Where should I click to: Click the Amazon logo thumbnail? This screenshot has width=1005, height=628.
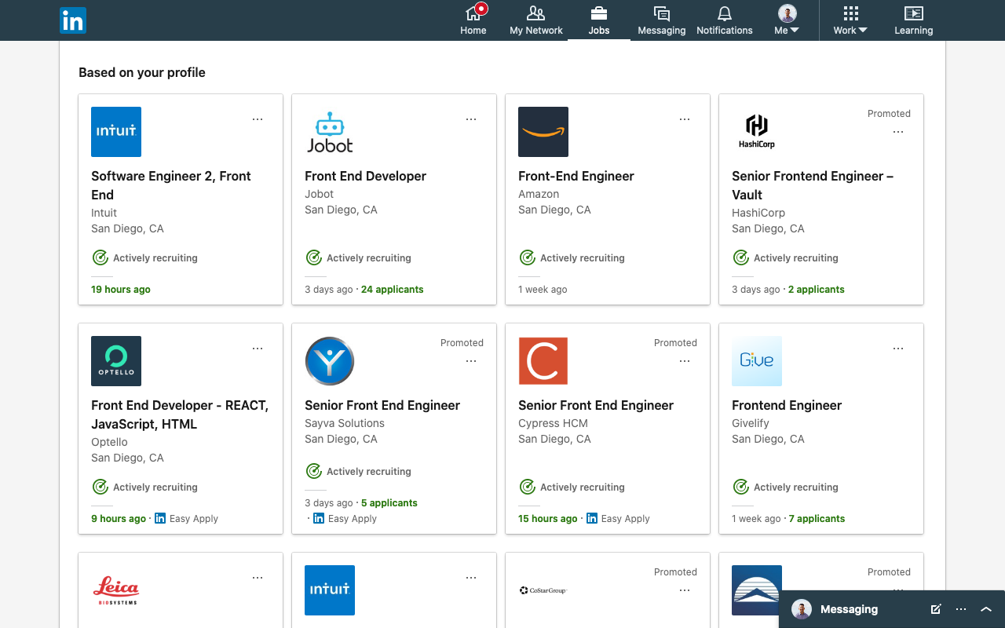point(543,132)
